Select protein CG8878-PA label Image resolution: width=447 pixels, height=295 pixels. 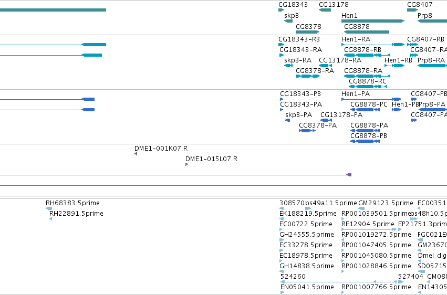[369, 125]
